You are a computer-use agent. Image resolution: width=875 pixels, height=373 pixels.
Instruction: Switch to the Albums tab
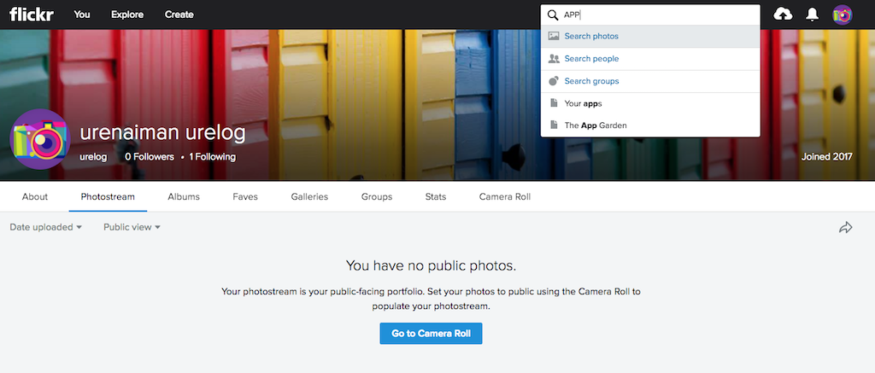coord(184,197)
